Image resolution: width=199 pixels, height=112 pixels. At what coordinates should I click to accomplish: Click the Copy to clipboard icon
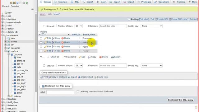[50, 77]
